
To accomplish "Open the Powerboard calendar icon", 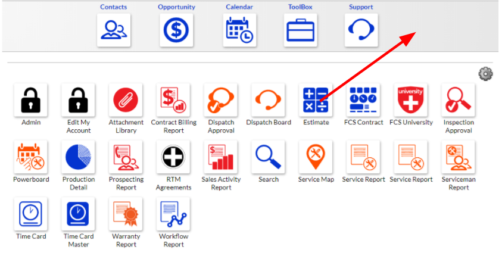I will 31,157.
